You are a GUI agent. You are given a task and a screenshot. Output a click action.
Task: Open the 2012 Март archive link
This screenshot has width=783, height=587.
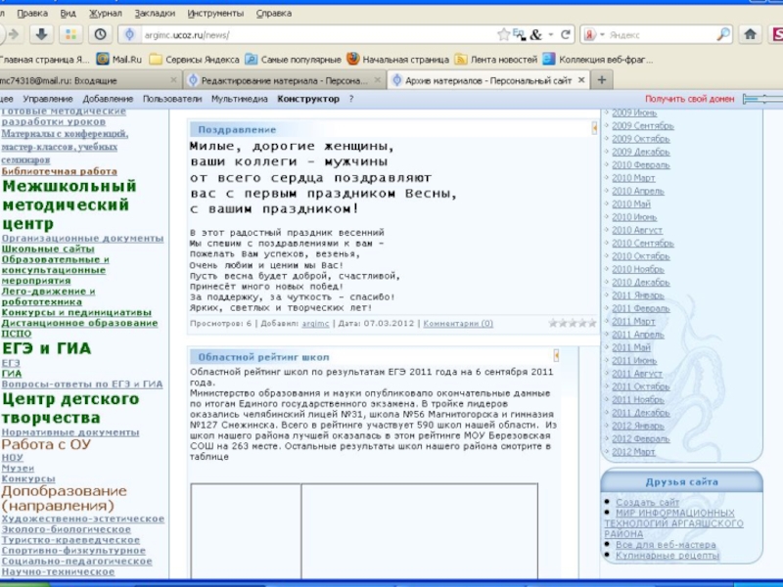[x=633, y=452]
